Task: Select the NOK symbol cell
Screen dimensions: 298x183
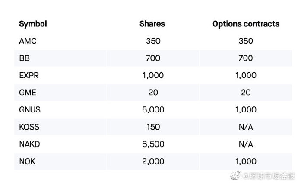Action: (x=27, y=161)
